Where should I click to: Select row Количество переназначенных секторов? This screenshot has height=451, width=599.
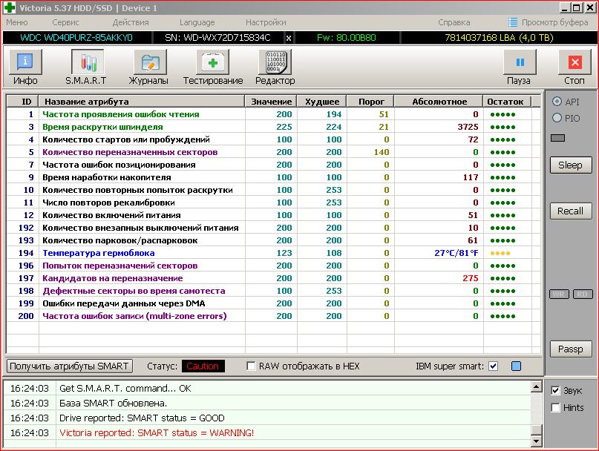coord(273,152)
